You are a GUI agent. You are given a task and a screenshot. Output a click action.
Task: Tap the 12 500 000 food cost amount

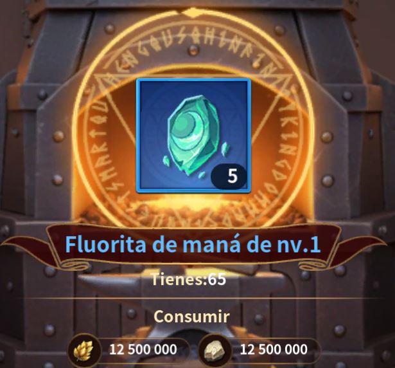(x=143, y=349)
